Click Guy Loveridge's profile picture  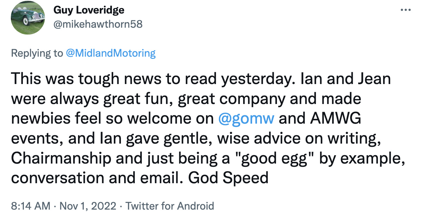point(28,18)
